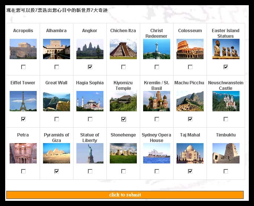
Task: Uncheck Easter Island Statues checkbox
Action: (x=226, y=67)
